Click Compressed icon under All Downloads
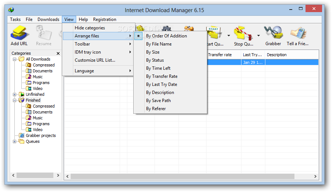This screenshot has height=192, width=332. pyautogui.click(x=29, y=65)
